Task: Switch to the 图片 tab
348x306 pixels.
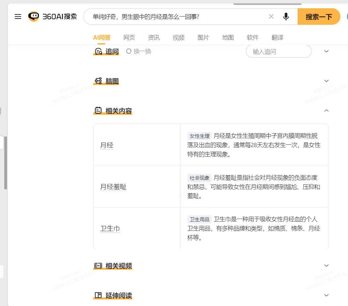Action: [x=203, y=38]
